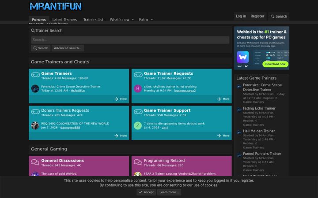Expand More in Game Trainer Support card
The image size is (318, 198).
pos(223,136)
